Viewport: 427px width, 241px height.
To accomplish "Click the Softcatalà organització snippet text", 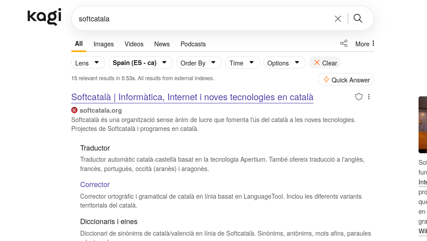I will 214,124.
